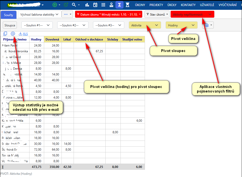The height and width of the screenshot is (177, 242).
Task: Open the Aktivita pivot column dropdown
Action: [145, 25]
